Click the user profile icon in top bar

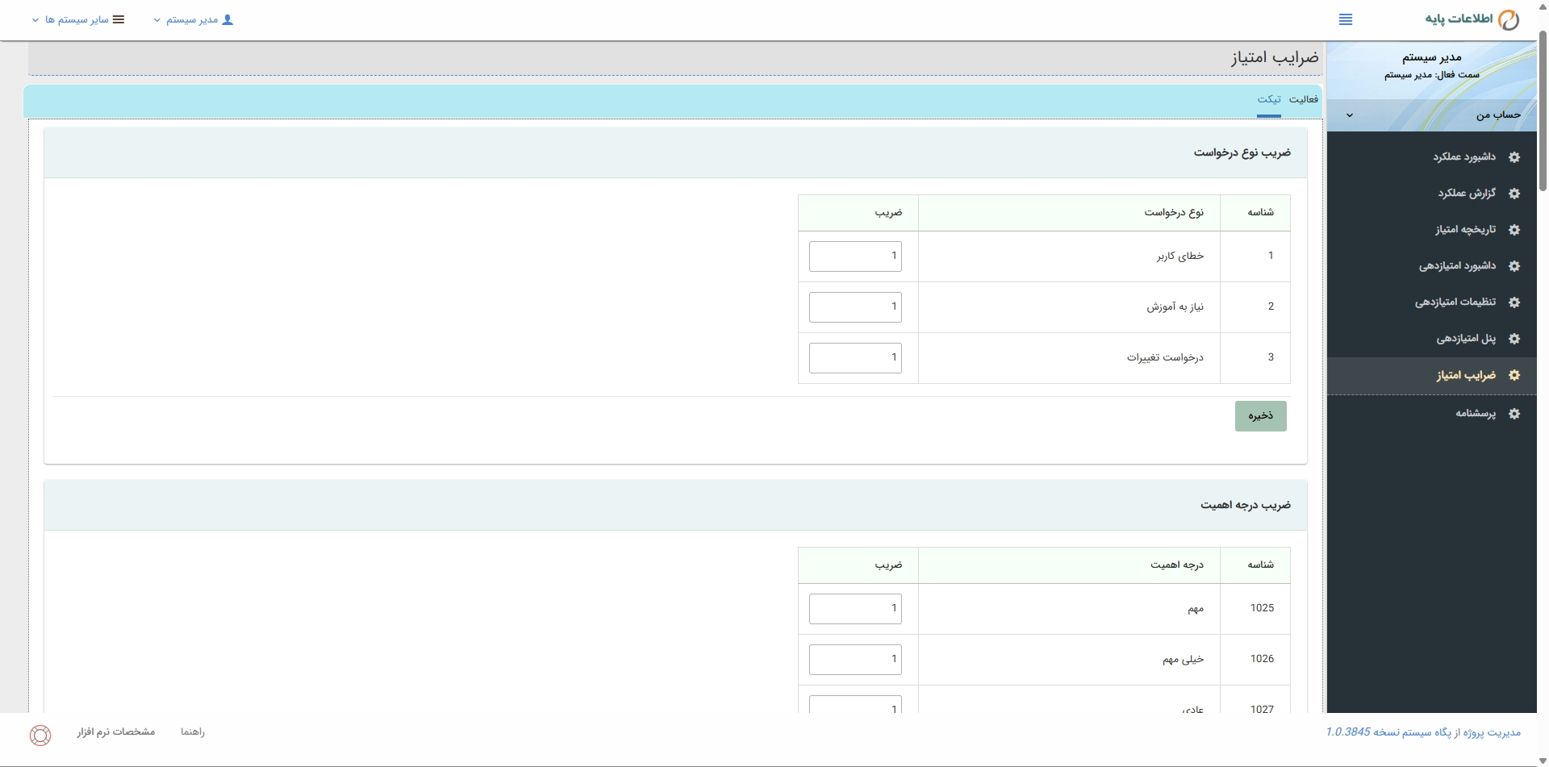228,19
